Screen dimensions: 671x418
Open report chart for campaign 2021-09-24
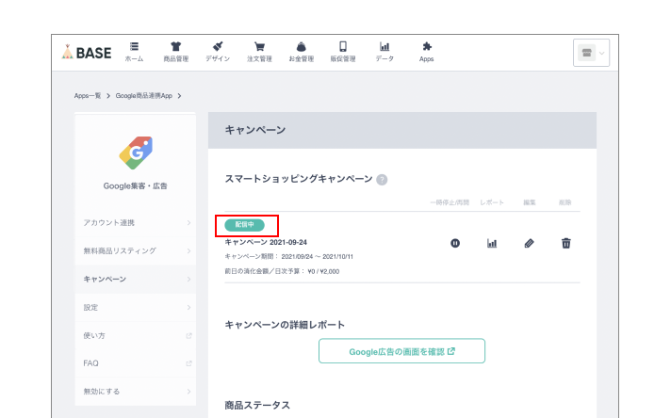tap(492, 243)
